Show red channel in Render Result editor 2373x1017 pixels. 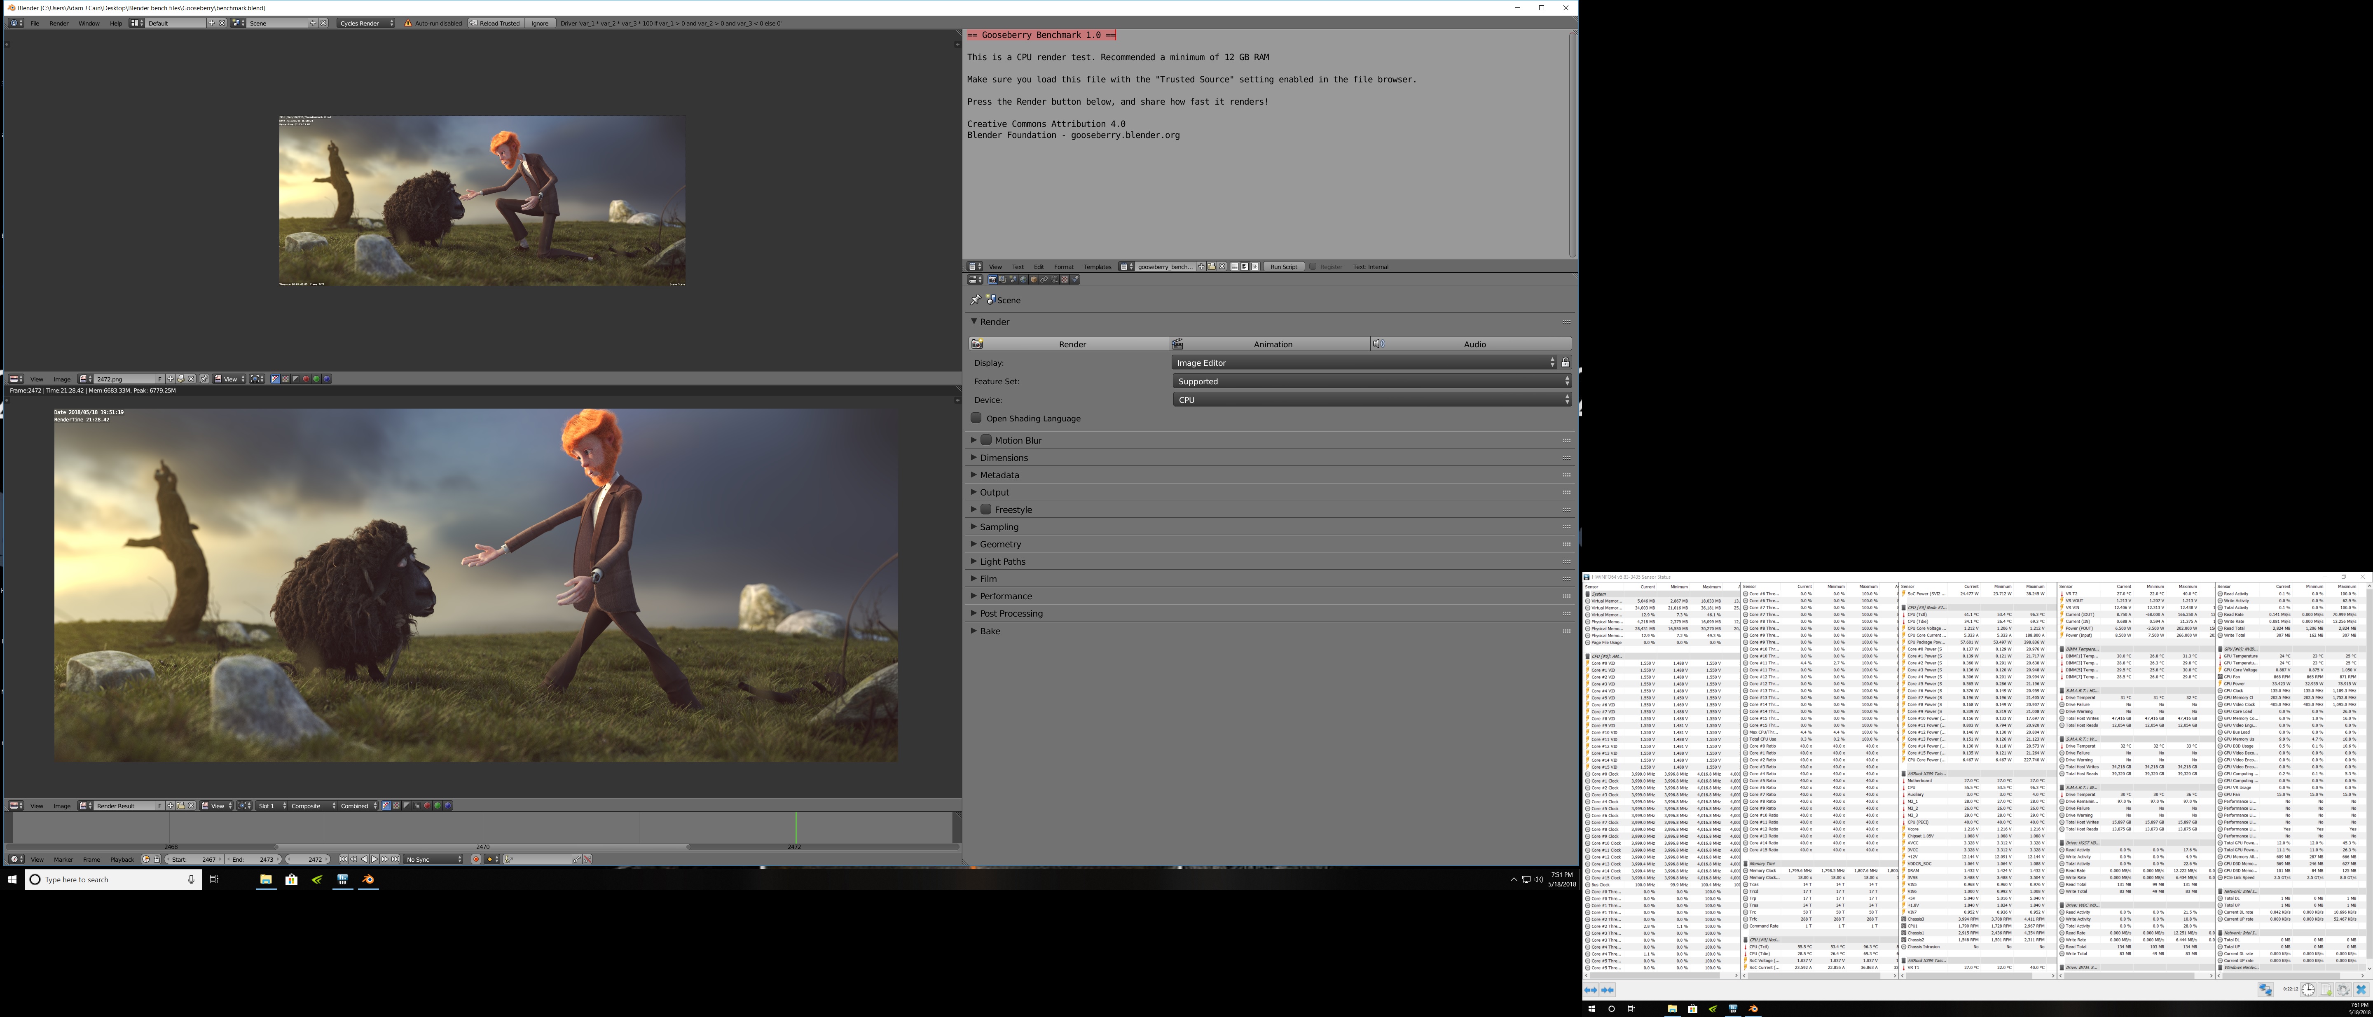[428, 806]
